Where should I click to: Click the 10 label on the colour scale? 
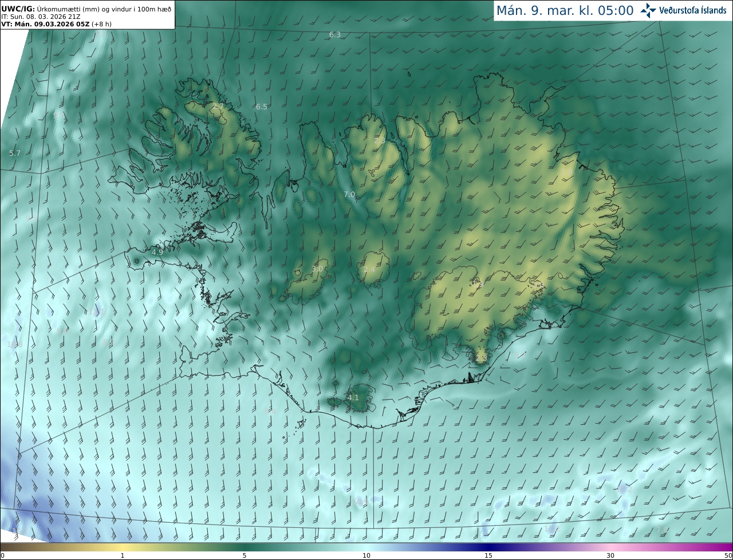point(366,555)
